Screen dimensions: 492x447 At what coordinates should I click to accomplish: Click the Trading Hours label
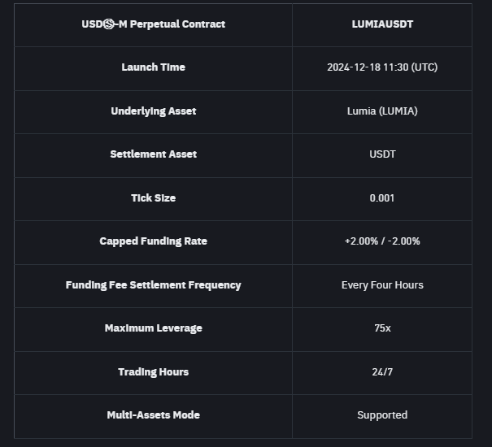pos(153,372)
